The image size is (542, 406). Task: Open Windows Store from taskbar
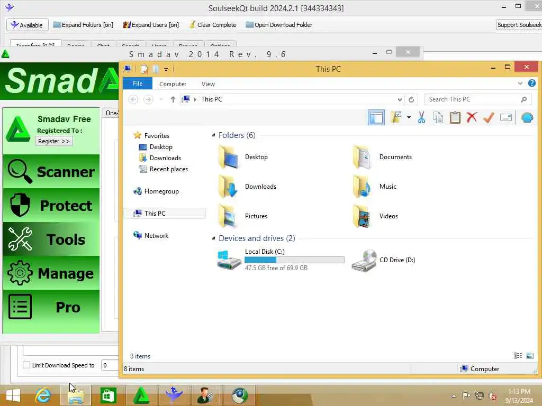108,395
